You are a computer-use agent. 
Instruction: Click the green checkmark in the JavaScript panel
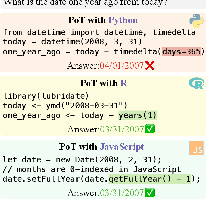click(x=150, y=193)
